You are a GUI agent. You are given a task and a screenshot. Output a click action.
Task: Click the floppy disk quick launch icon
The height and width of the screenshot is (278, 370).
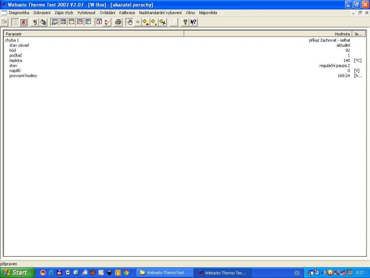click(59, 273)
